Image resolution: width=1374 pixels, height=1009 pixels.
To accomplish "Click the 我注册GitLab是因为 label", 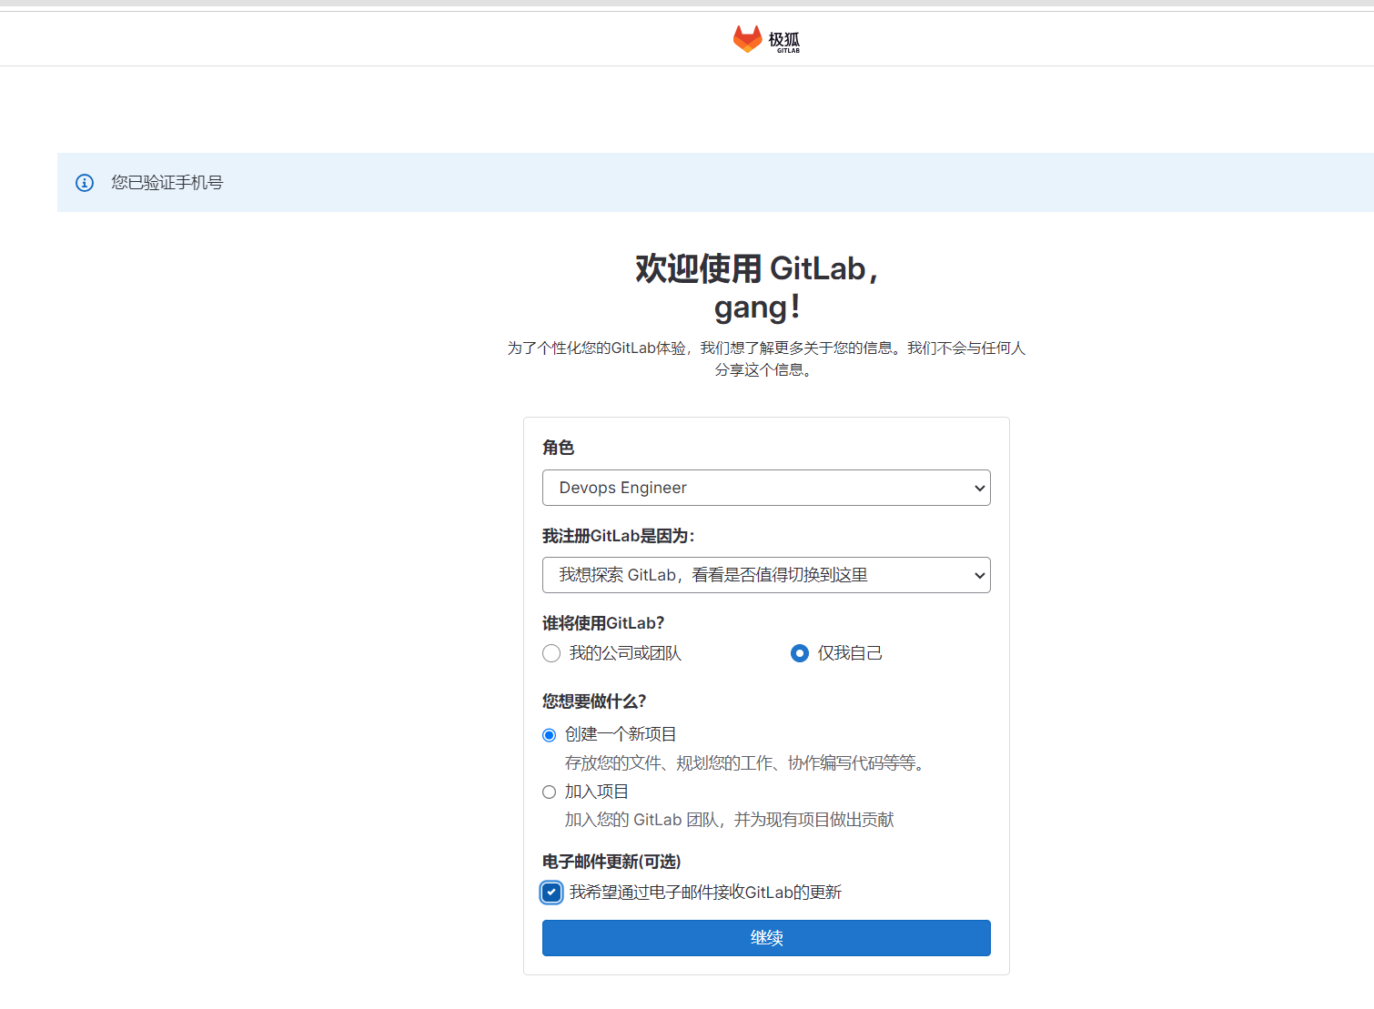I will click(x=619, y=536).
